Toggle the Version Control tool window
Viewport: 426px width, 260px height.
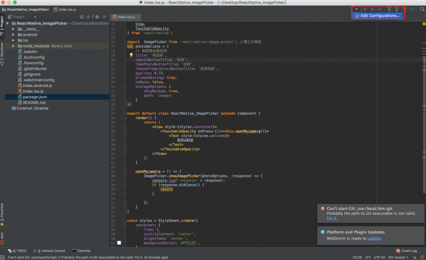click(x=50, y=251)
